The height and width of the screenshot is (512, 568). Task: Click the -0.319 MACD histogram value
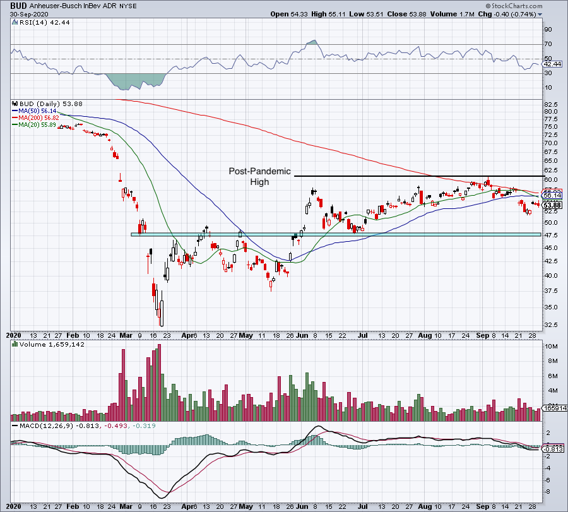pyautogui.click(x=144, y=426)
